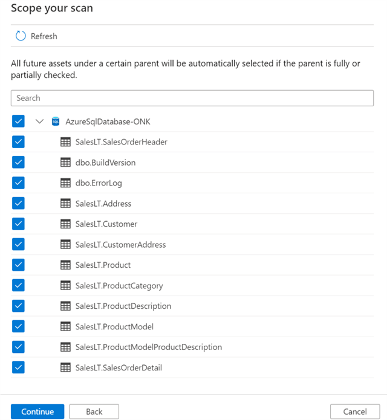The image size is (387, 420).
Task: Toggle the SalesLT.SalesOrderDetail checkbox
Action: click(18, 367)
